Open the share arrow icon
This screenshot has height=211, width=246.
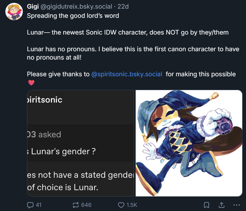pos(221,205)
